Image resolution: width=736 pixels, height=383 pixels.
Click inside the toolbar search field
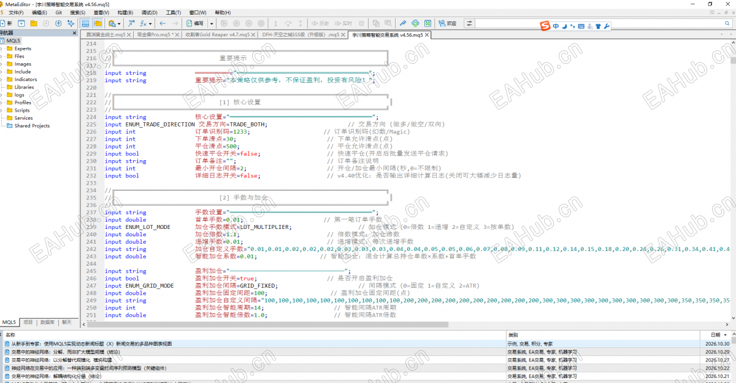coord(601,23)
